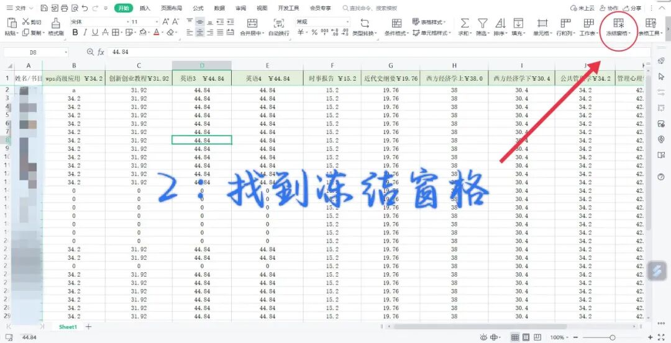The width and height of the screenshot is (671, 343).
Task: Switch to the Formulas (公式) tab
Action: (x=198, y=8)
